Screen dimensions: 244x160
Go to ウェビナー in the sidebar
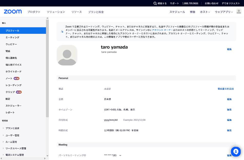(11, 44)
